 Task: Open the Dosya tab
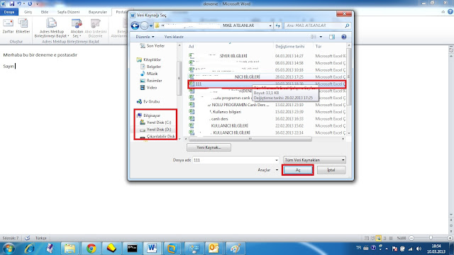point(9,12)
